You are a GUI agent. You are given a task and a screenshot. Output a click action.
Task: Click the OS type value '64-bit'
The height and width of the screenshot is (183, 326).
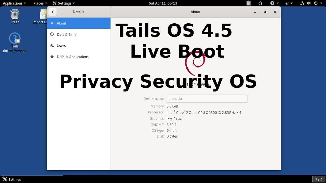[172, 131]
